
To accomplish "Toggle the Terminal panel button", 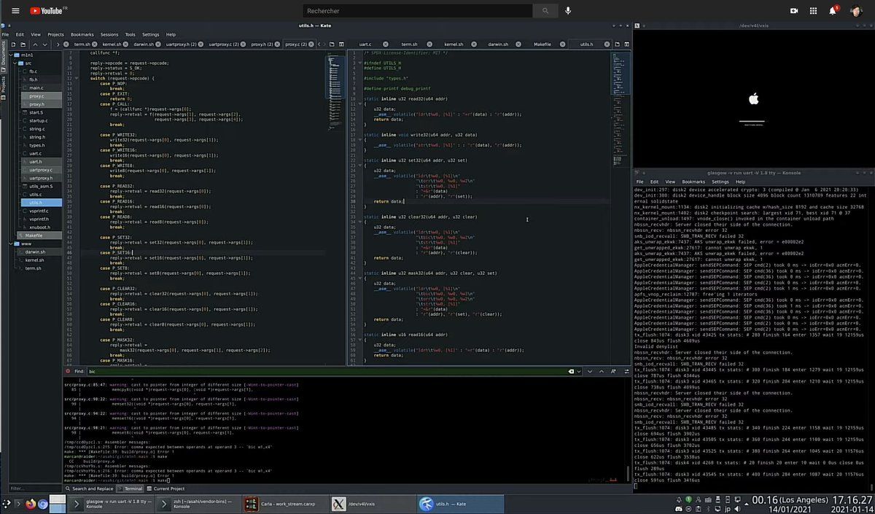I will tap(131, 488).
